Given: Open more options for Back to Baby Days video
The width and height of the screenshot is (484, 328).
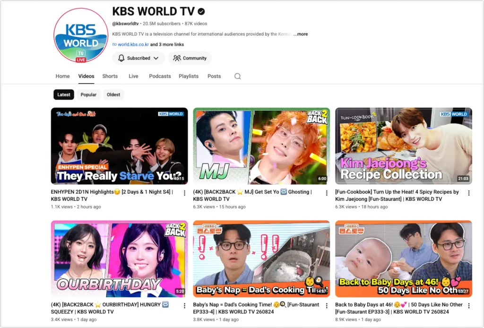Looking at the screenshot, I should pyautogui.click(x=469, y=305).
